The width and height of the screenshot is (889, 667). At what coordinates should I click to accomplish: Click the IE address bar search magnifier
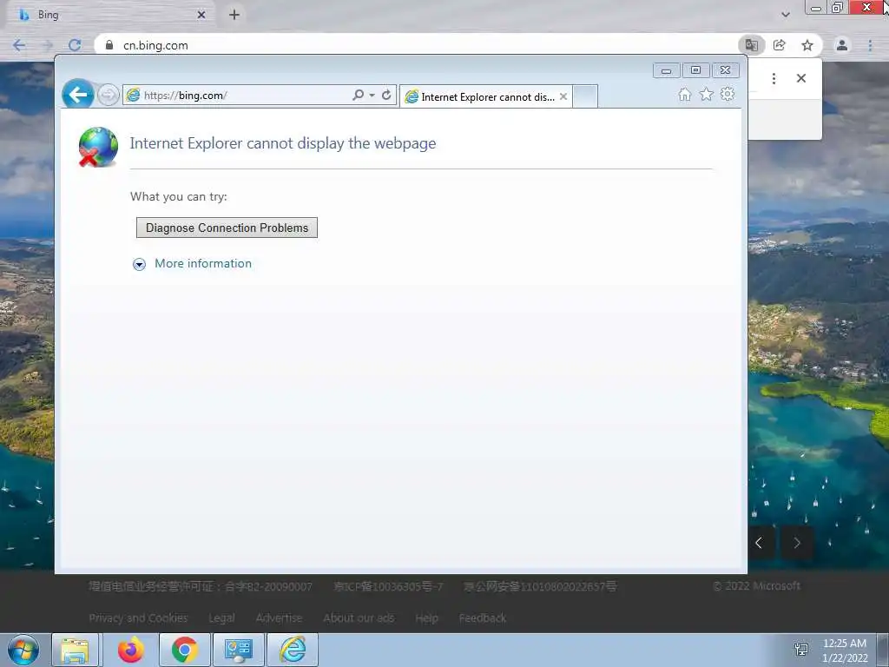pyautogui.click(x=359, y=95)
